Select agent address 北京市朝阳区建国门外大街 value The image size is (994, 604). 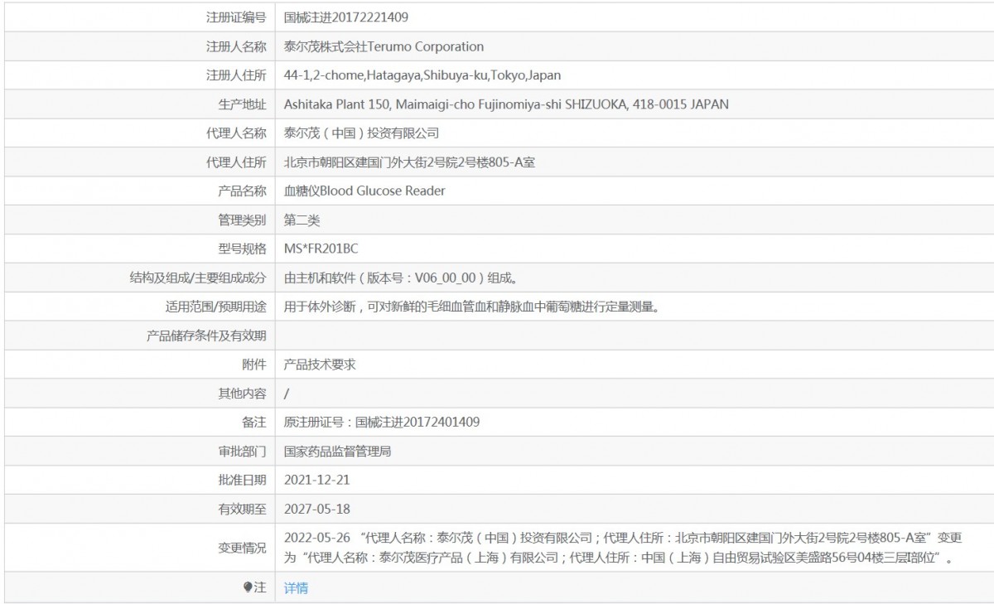click(409, 162)
